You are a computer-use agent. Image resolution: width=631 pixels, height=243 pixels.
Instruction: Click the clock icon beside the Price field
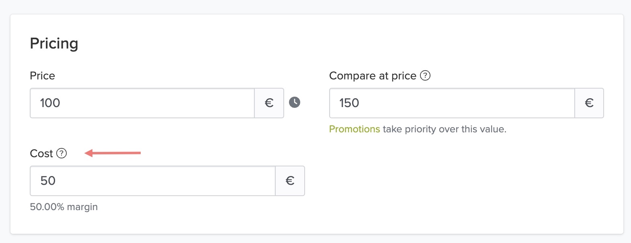295,103
